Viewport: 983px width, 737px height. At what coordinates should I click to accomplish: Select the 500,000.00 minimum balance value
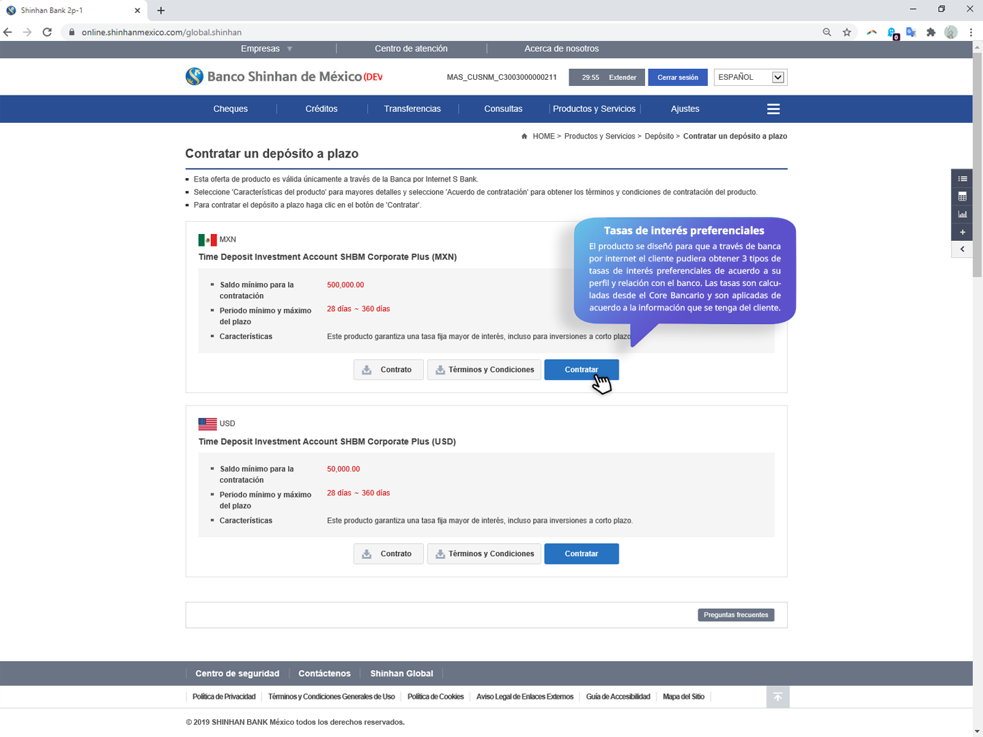point(345,285)
